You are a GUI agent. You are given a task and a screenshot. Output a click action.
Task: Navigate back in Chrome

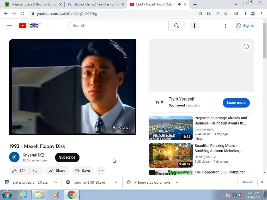pos(6,14)
